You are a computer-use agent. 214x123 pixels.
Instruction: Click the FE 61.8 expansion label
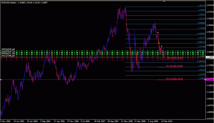tap(175, 58)
